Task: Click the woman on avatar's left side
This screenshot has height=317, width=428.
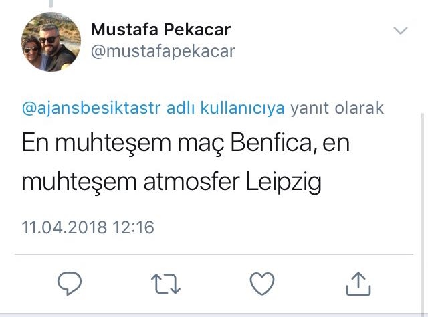Action: pos(32,52)
